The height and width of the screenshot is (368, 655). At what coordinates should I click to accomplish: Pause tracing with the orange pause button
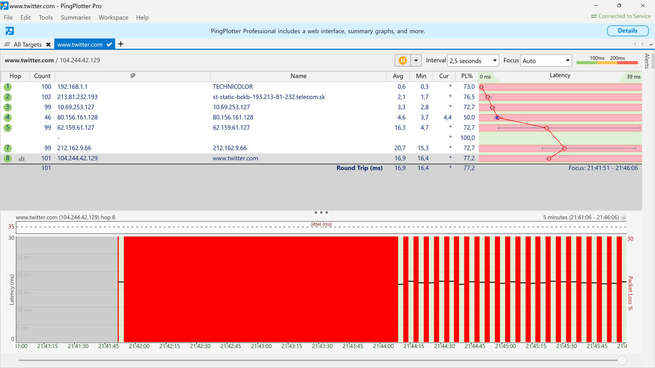pyautogui.click(x=402, y=60)
